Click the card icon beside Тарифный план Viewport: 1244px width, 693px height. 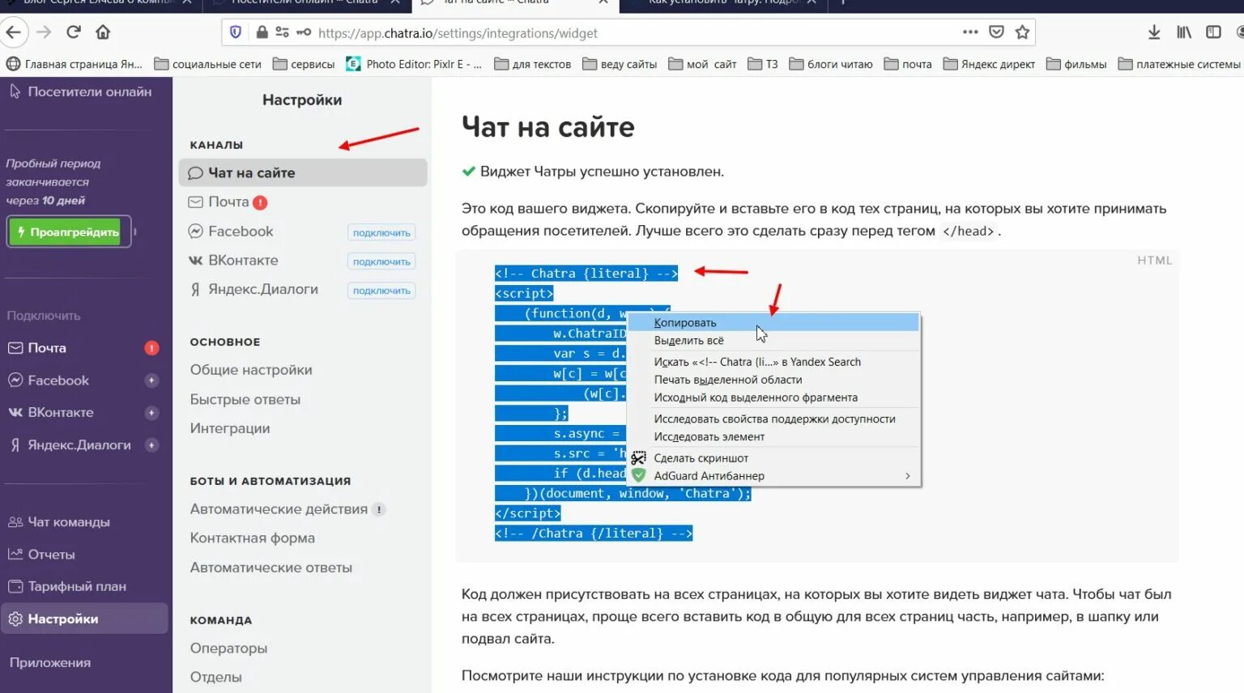pyautogui.click(x=15, y=586)
